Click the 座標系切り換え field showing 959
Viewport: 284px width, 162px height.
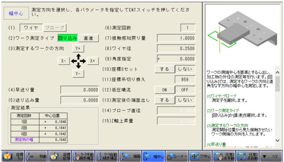pos(185,79)
